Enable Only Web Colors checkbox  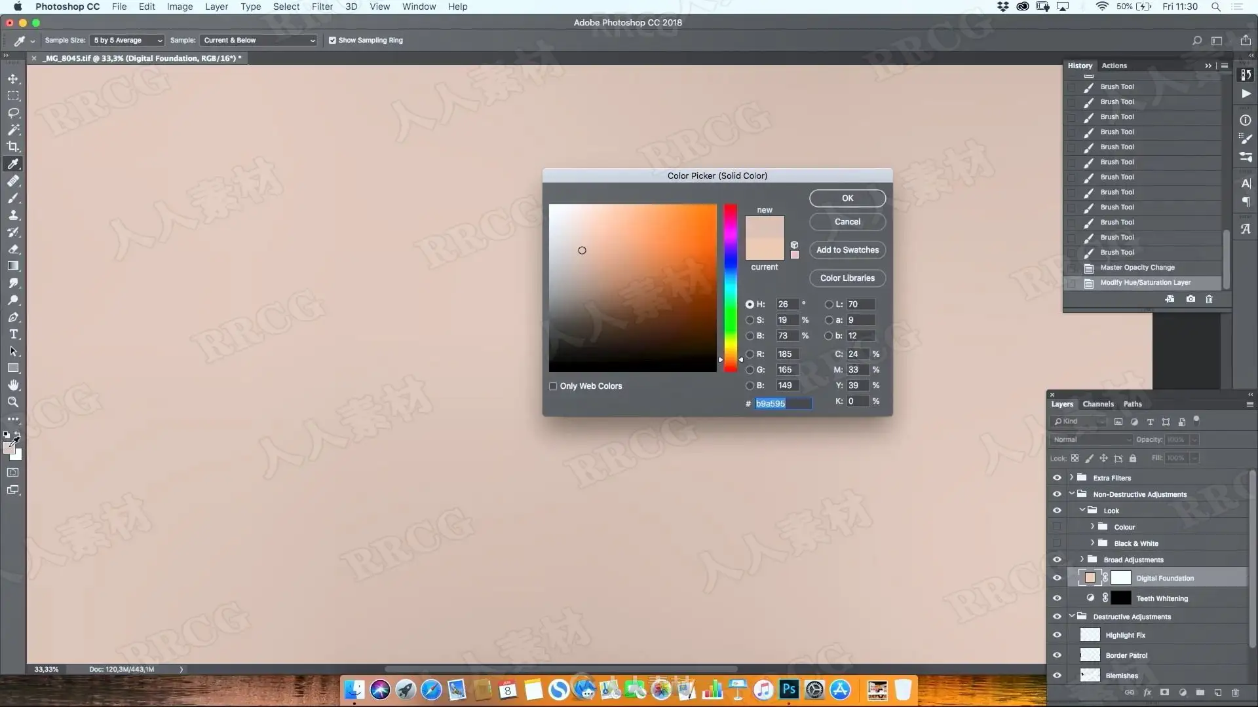click(x=553, y=386)
